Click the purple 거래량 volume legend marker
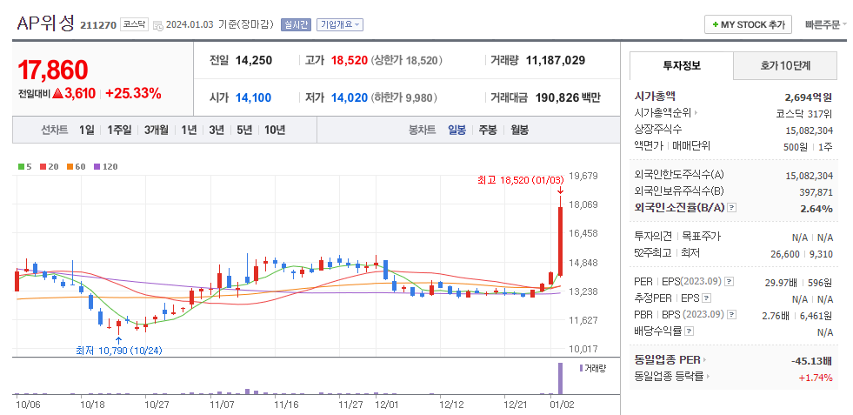This screenshot has width=853, height=415. tap(582, 368)
